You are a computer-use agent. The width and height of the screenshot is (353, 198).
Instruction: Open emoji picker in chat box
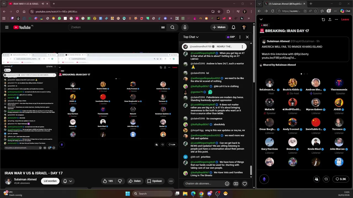pos(227,183)
